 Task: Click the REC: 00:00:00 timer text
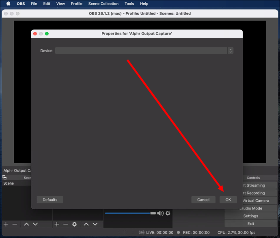pos(196,232)
